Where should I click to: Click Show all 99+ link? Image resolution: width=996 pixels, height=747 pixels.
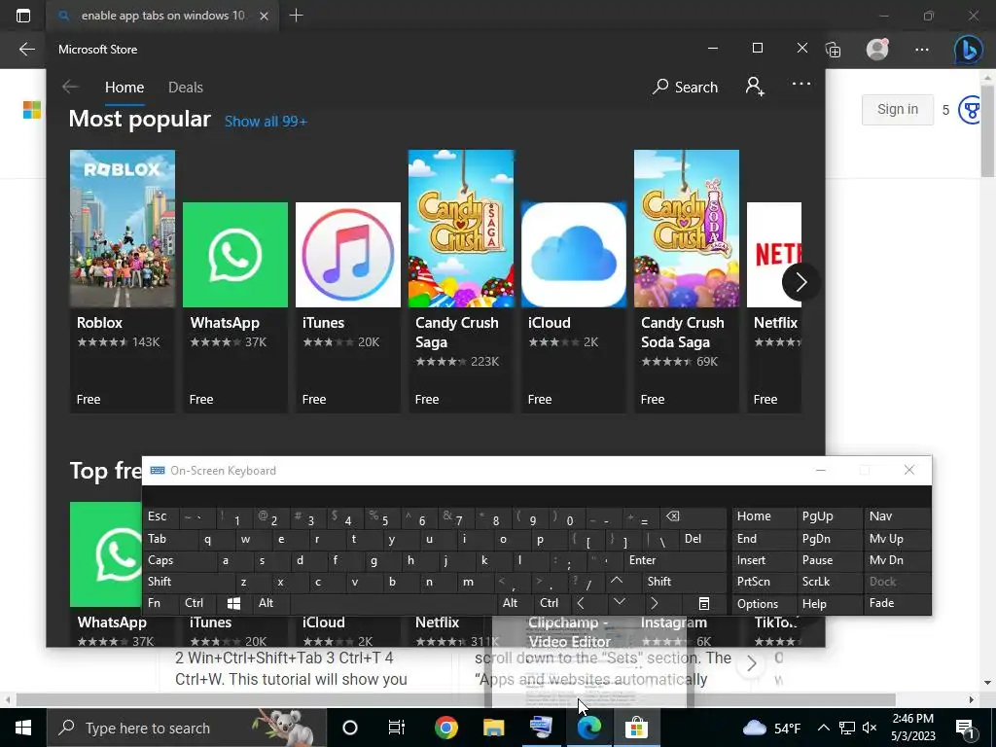pyautogui.click(x=266, y=122)
